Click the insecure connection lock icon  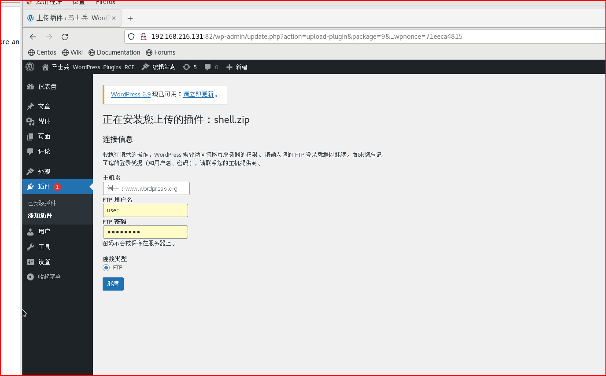143,37
